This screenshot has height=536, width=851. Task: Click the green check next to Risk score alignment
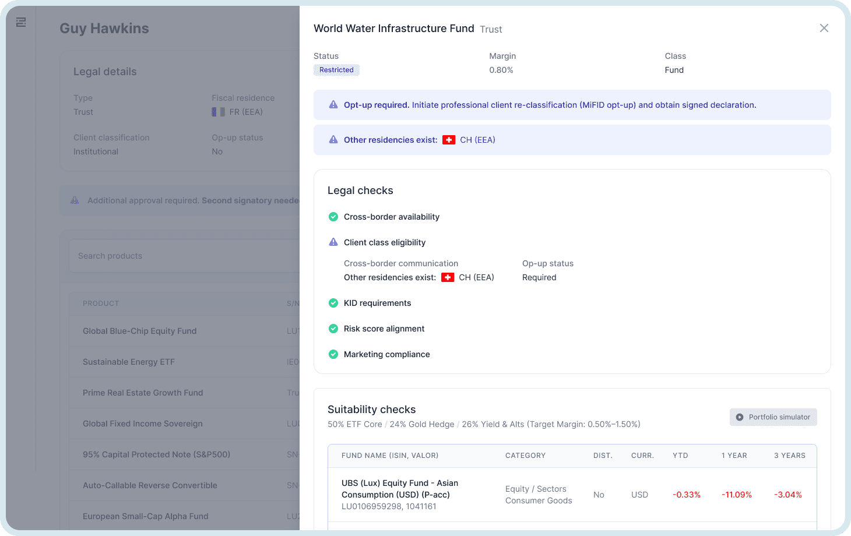[333, 329]
